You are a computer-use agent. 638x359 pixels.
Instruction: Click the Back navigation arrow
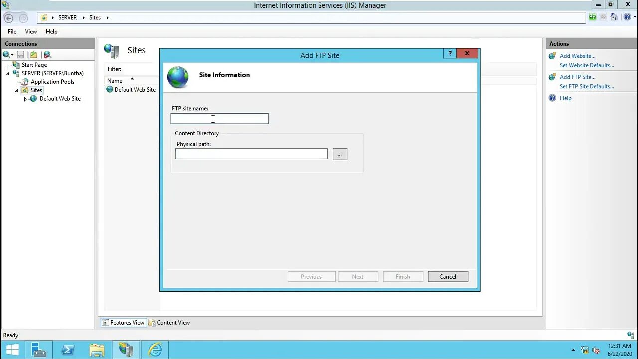[x=8, y=18]
